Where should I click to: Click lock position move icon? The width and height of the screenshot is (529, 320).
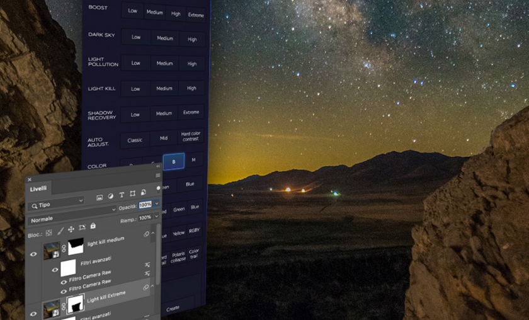pyautogui.click(x=71, y=229)
